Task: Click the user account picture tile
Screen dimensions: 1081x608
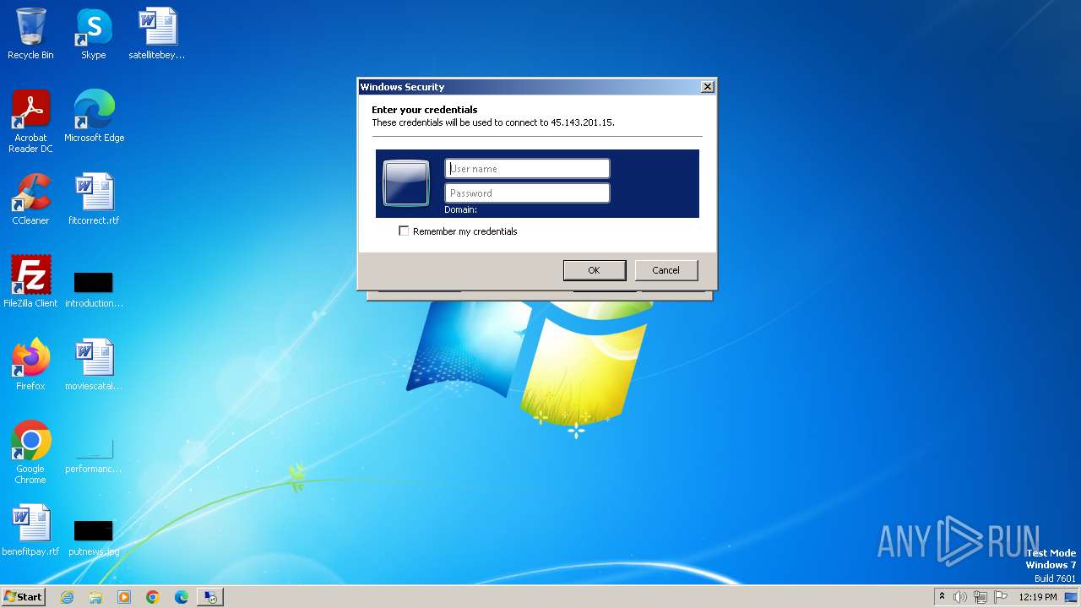Action: 406,183
